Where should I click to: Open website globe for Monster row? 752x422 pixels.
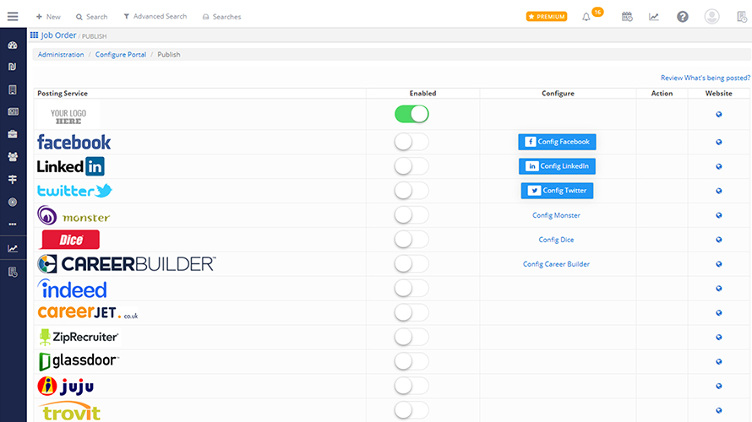pos(719,215)
